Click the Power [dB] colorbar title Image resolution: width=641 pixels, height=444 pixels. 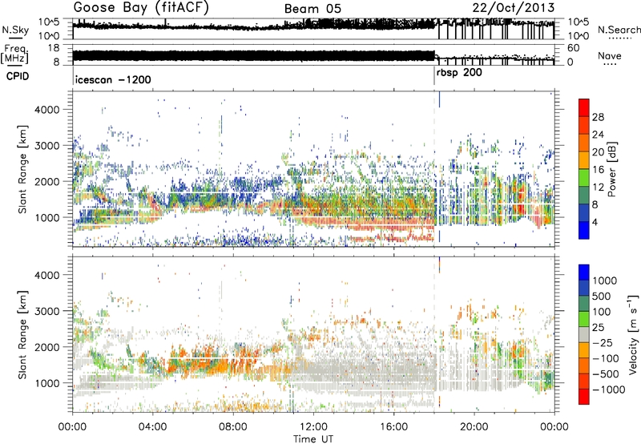pyautogui.click(x=612, y=169)
